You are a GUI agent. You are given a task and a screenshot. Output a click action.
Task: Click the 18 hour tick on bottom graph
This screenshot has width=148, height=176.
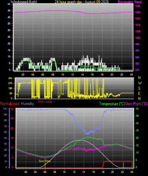pos(103,172)
